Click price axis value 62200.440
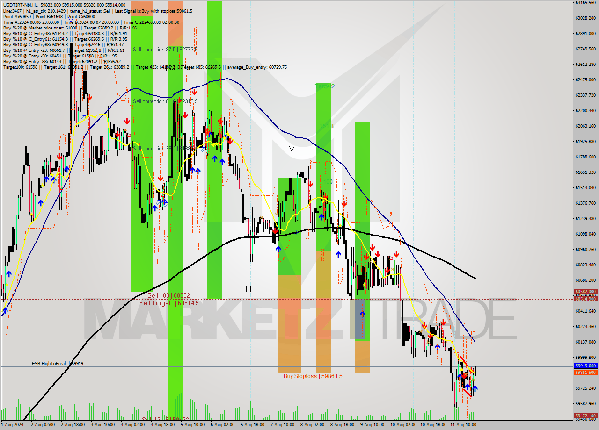 coord(585,110)
